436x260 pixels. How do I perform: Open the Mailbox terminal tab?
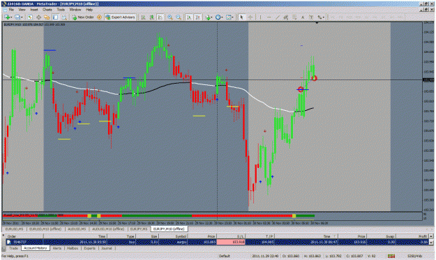[73, 248]
